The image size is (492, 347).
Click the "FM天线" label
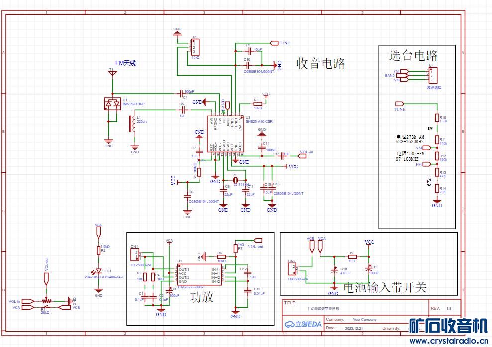tap(125, 63)
